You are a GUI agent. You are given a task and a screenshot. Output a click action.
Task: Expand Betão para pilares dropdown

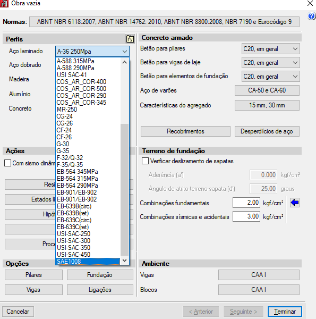click(x=270, y=49)
